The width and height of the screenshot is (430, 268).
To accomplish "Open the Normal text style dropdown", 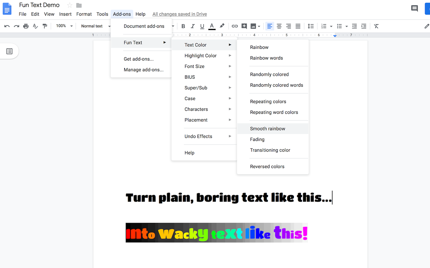I will (96, 26).
